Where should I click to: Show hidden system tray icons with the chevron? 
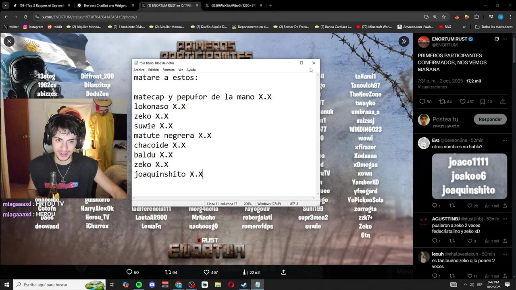(465, 285)
